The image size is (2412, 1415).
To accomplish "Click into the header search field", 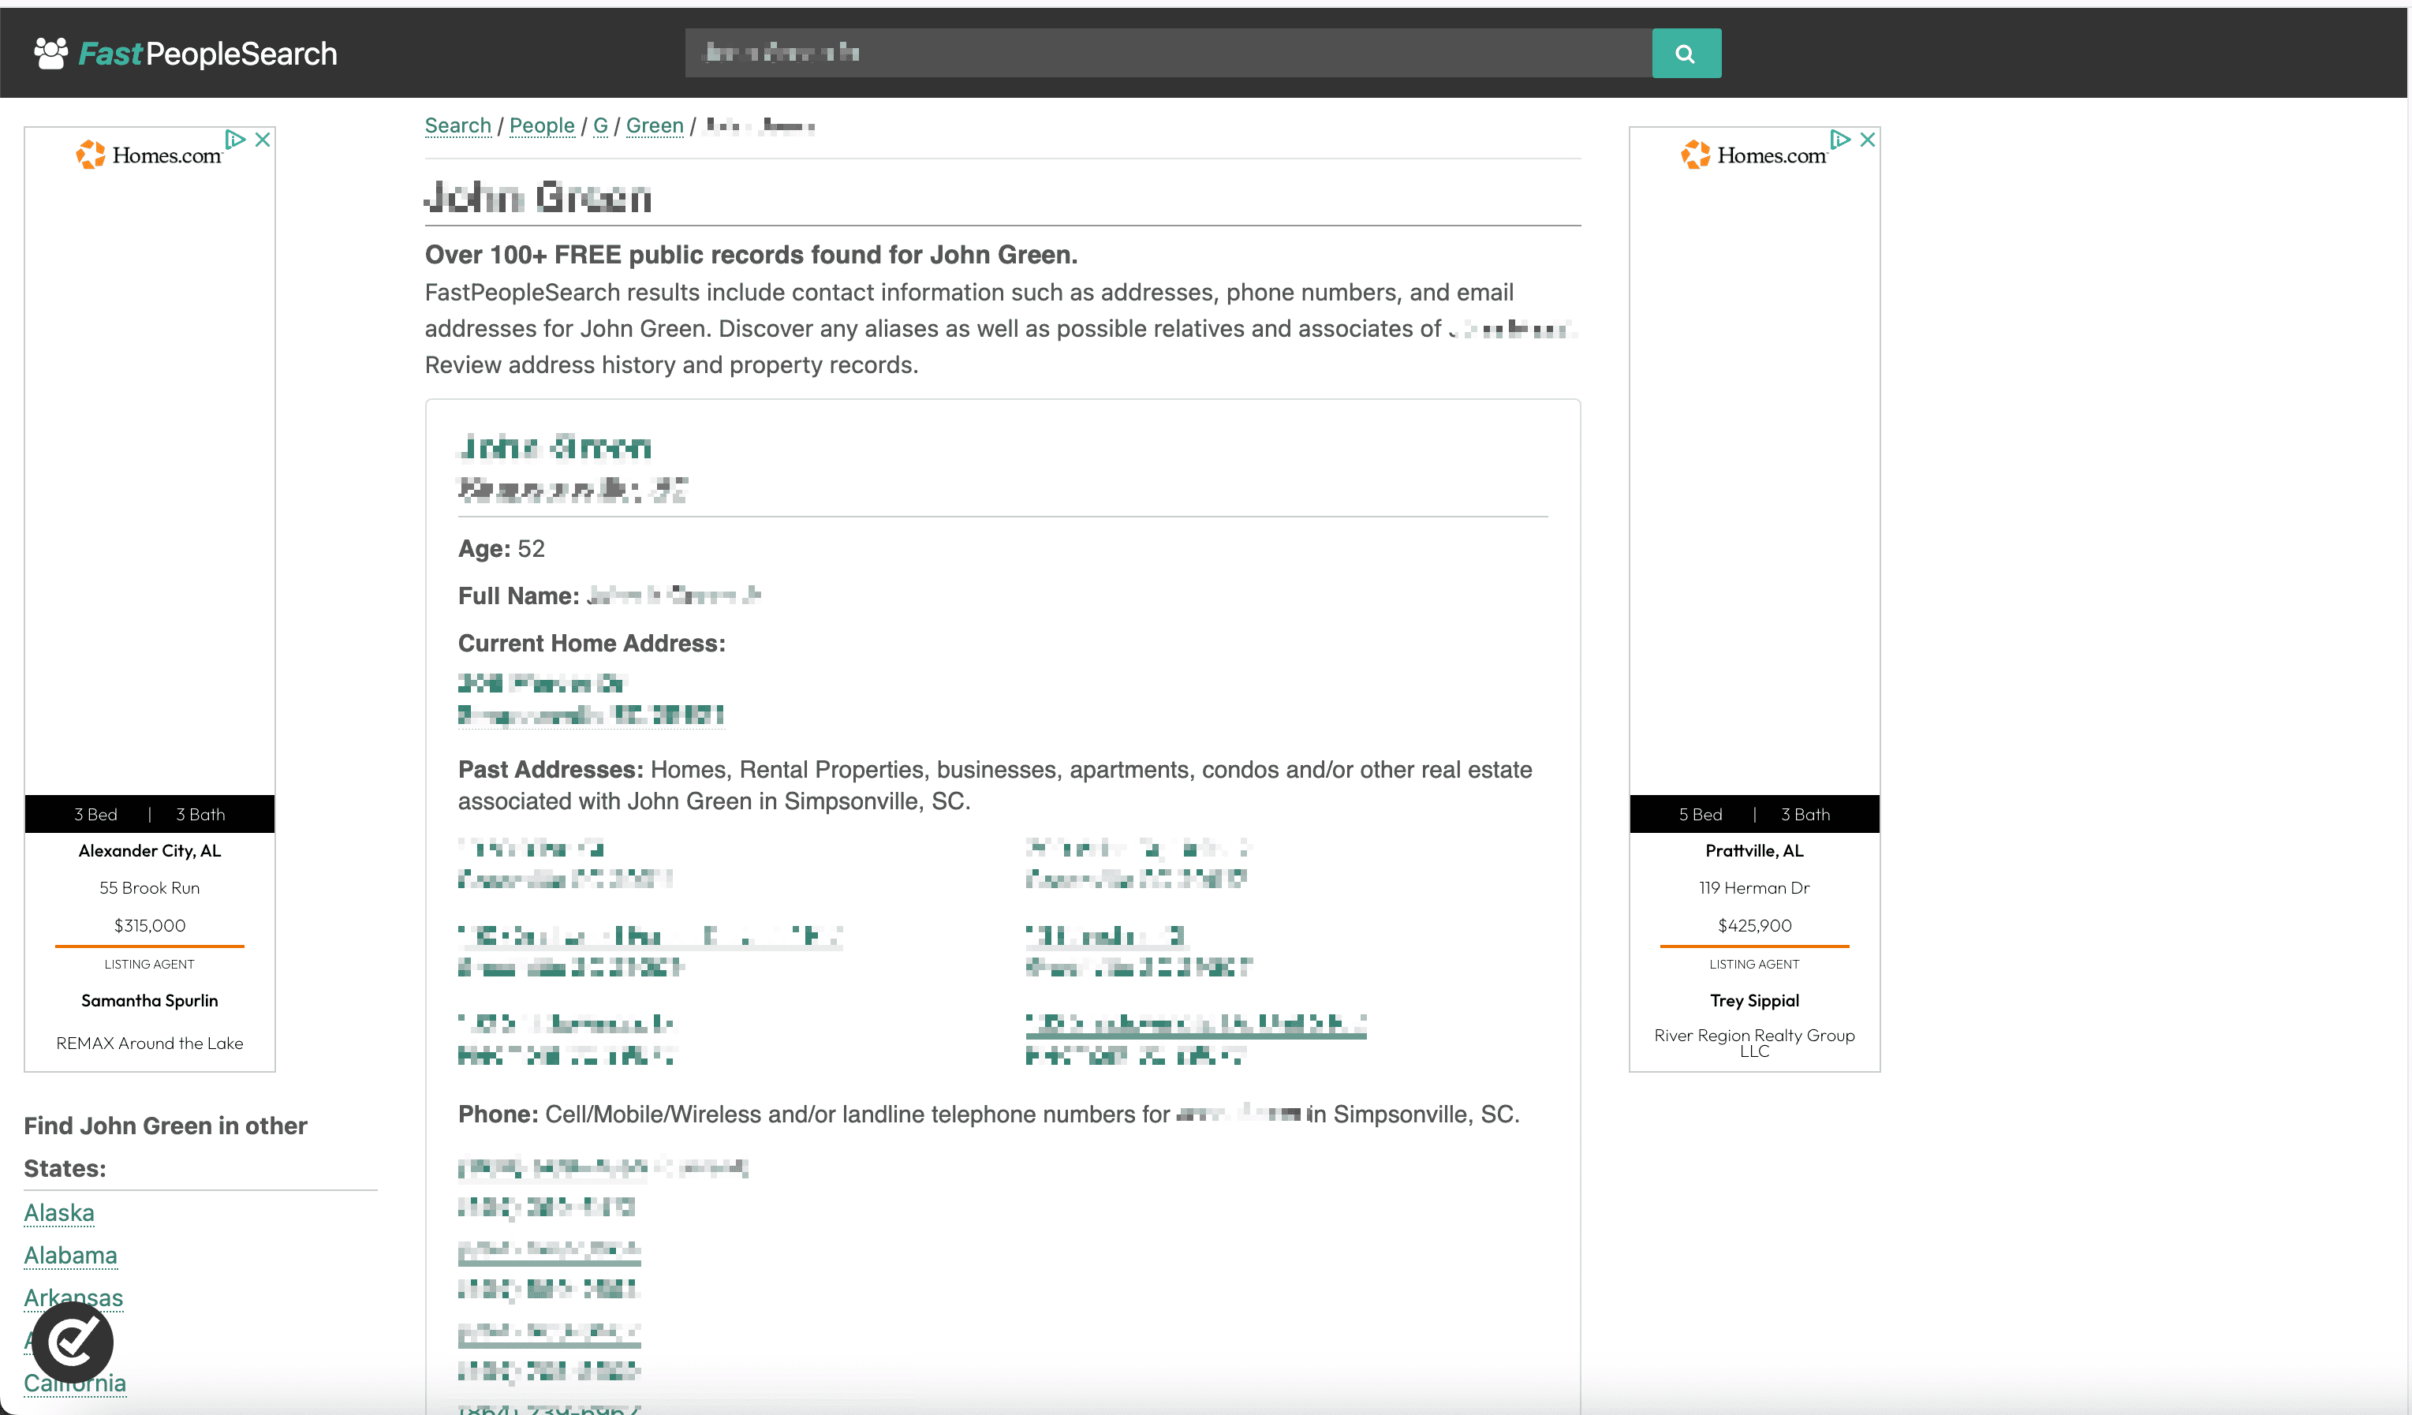I will (1167, 54).
